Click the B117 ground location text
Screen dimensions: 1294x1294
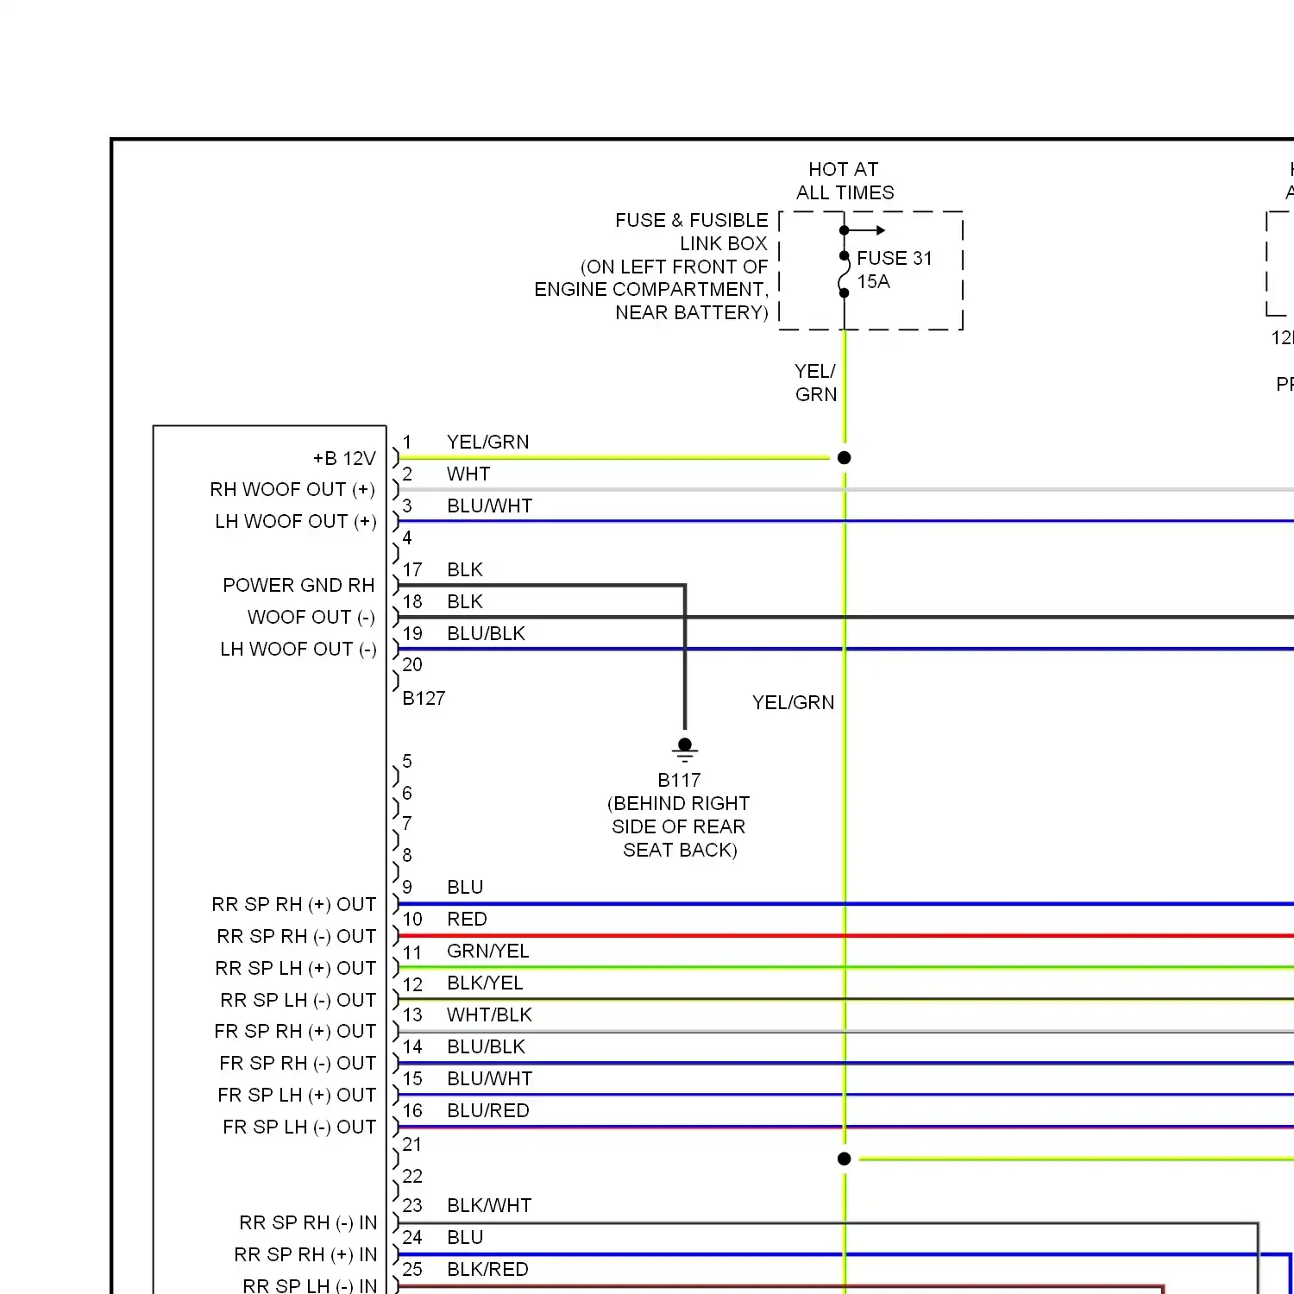pyautogui.click(x=679, y=815)
